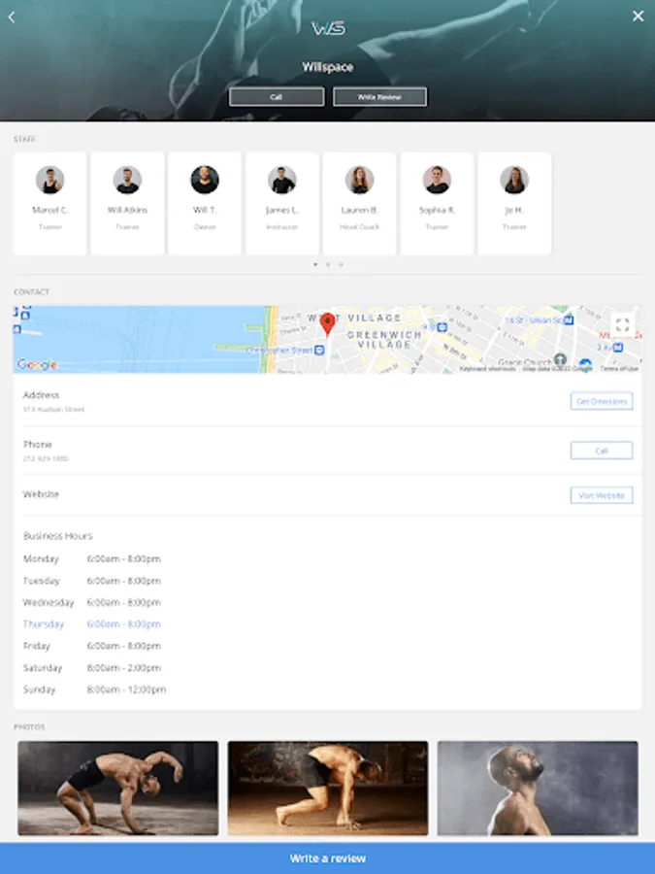Image resolution: width=655 pixels, height=874 pixels.
Task: Tap the Write a review bottom bar
Action: pyautogui.click(x=328, y=858)
